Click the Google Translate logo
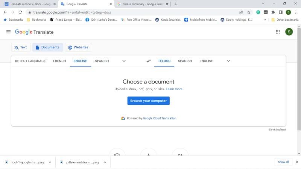This screenshot has height=169, width=301. 34,32
